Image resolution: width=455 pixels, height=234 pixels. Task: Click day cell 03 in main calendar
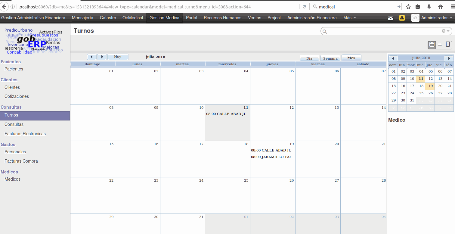coord(183,86)
